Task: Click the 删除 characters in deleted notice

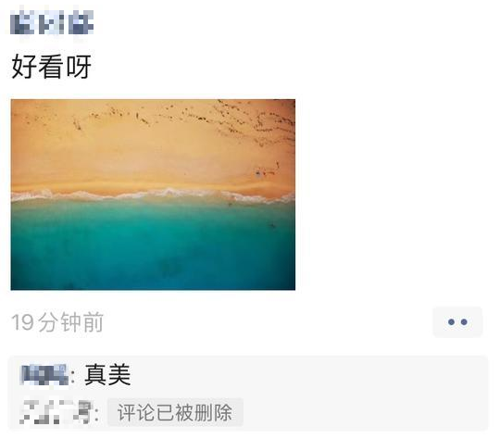Action: (x=213, y=412)
